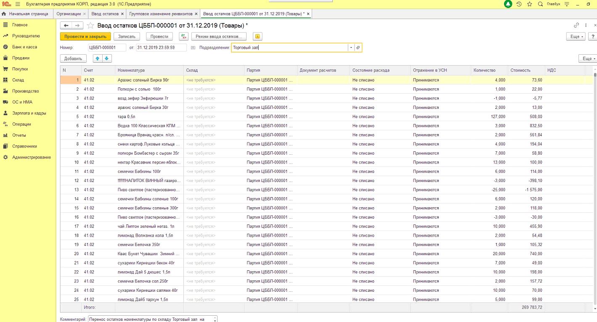This screenshot has height=322, width=597.
Task: Click the notifications bell icon
Action: pyautogui.click(x=508, y=4)
